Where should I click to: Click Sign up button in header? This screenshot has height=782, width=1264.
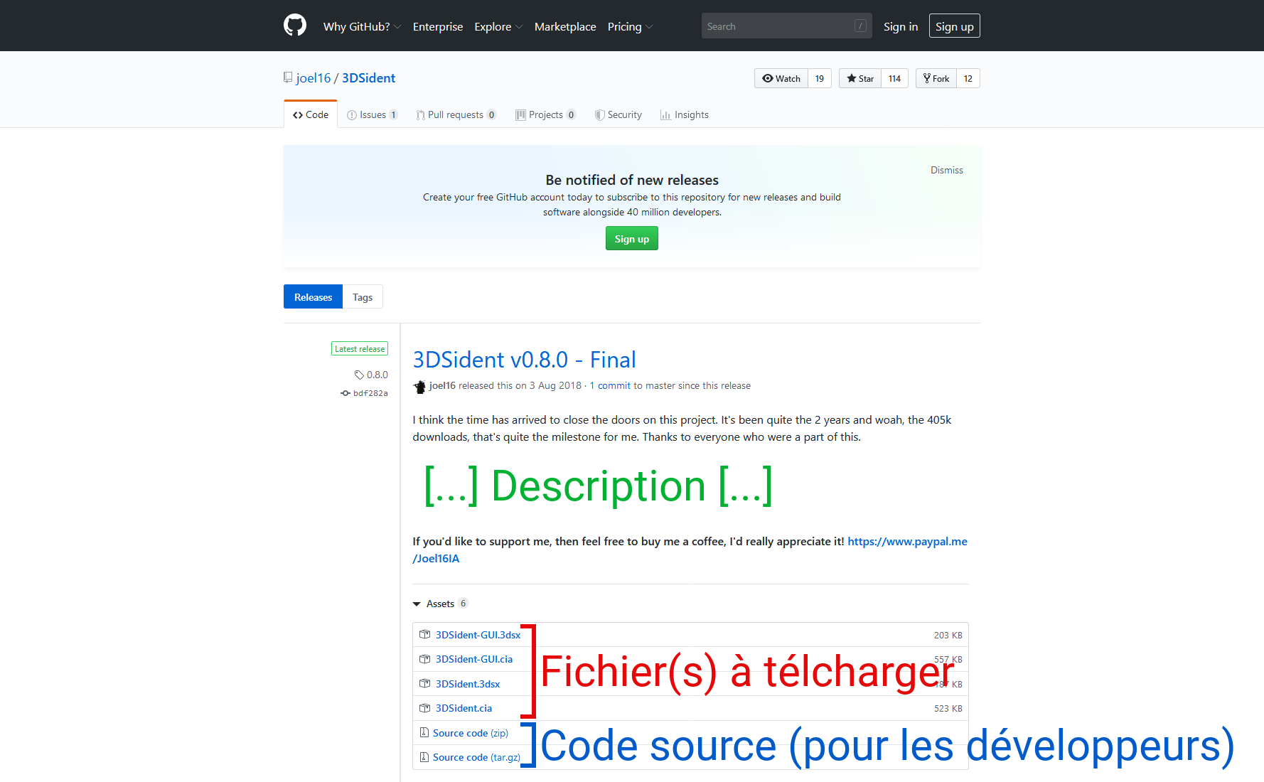tap(954, 26)
